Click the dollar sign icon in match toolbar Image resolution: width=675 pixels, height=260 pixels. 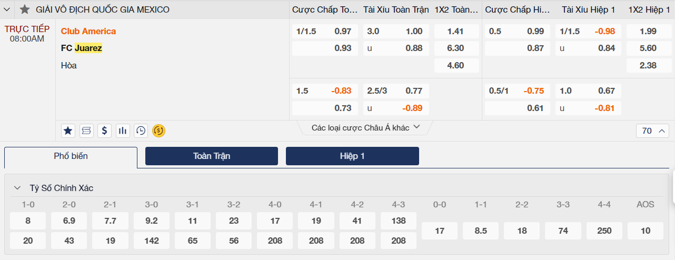coord(105,131)
